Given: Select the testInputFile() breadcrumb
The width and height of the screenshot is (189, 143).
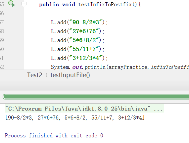Looking at the screenshot, I should 70,75.
